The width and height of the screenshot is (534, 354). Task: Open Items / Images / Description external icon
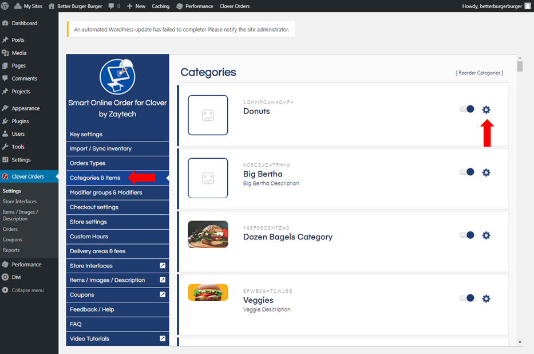(163, 280)
